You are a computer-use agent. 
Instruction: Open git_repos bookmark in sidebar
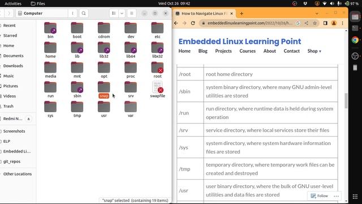click(12, 161)
